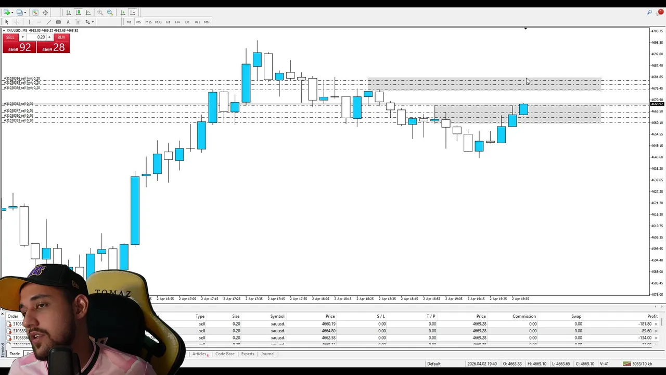Sort trades by Swap column header
Viewport: 666px width, 375px height.
pos(577,316)
